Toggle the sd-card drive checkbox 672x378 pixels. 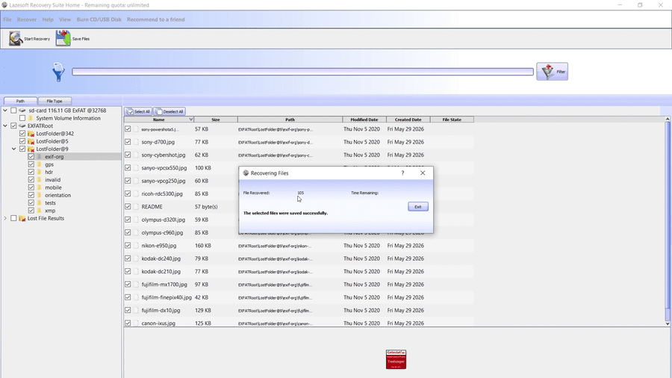tap(13, 111)
